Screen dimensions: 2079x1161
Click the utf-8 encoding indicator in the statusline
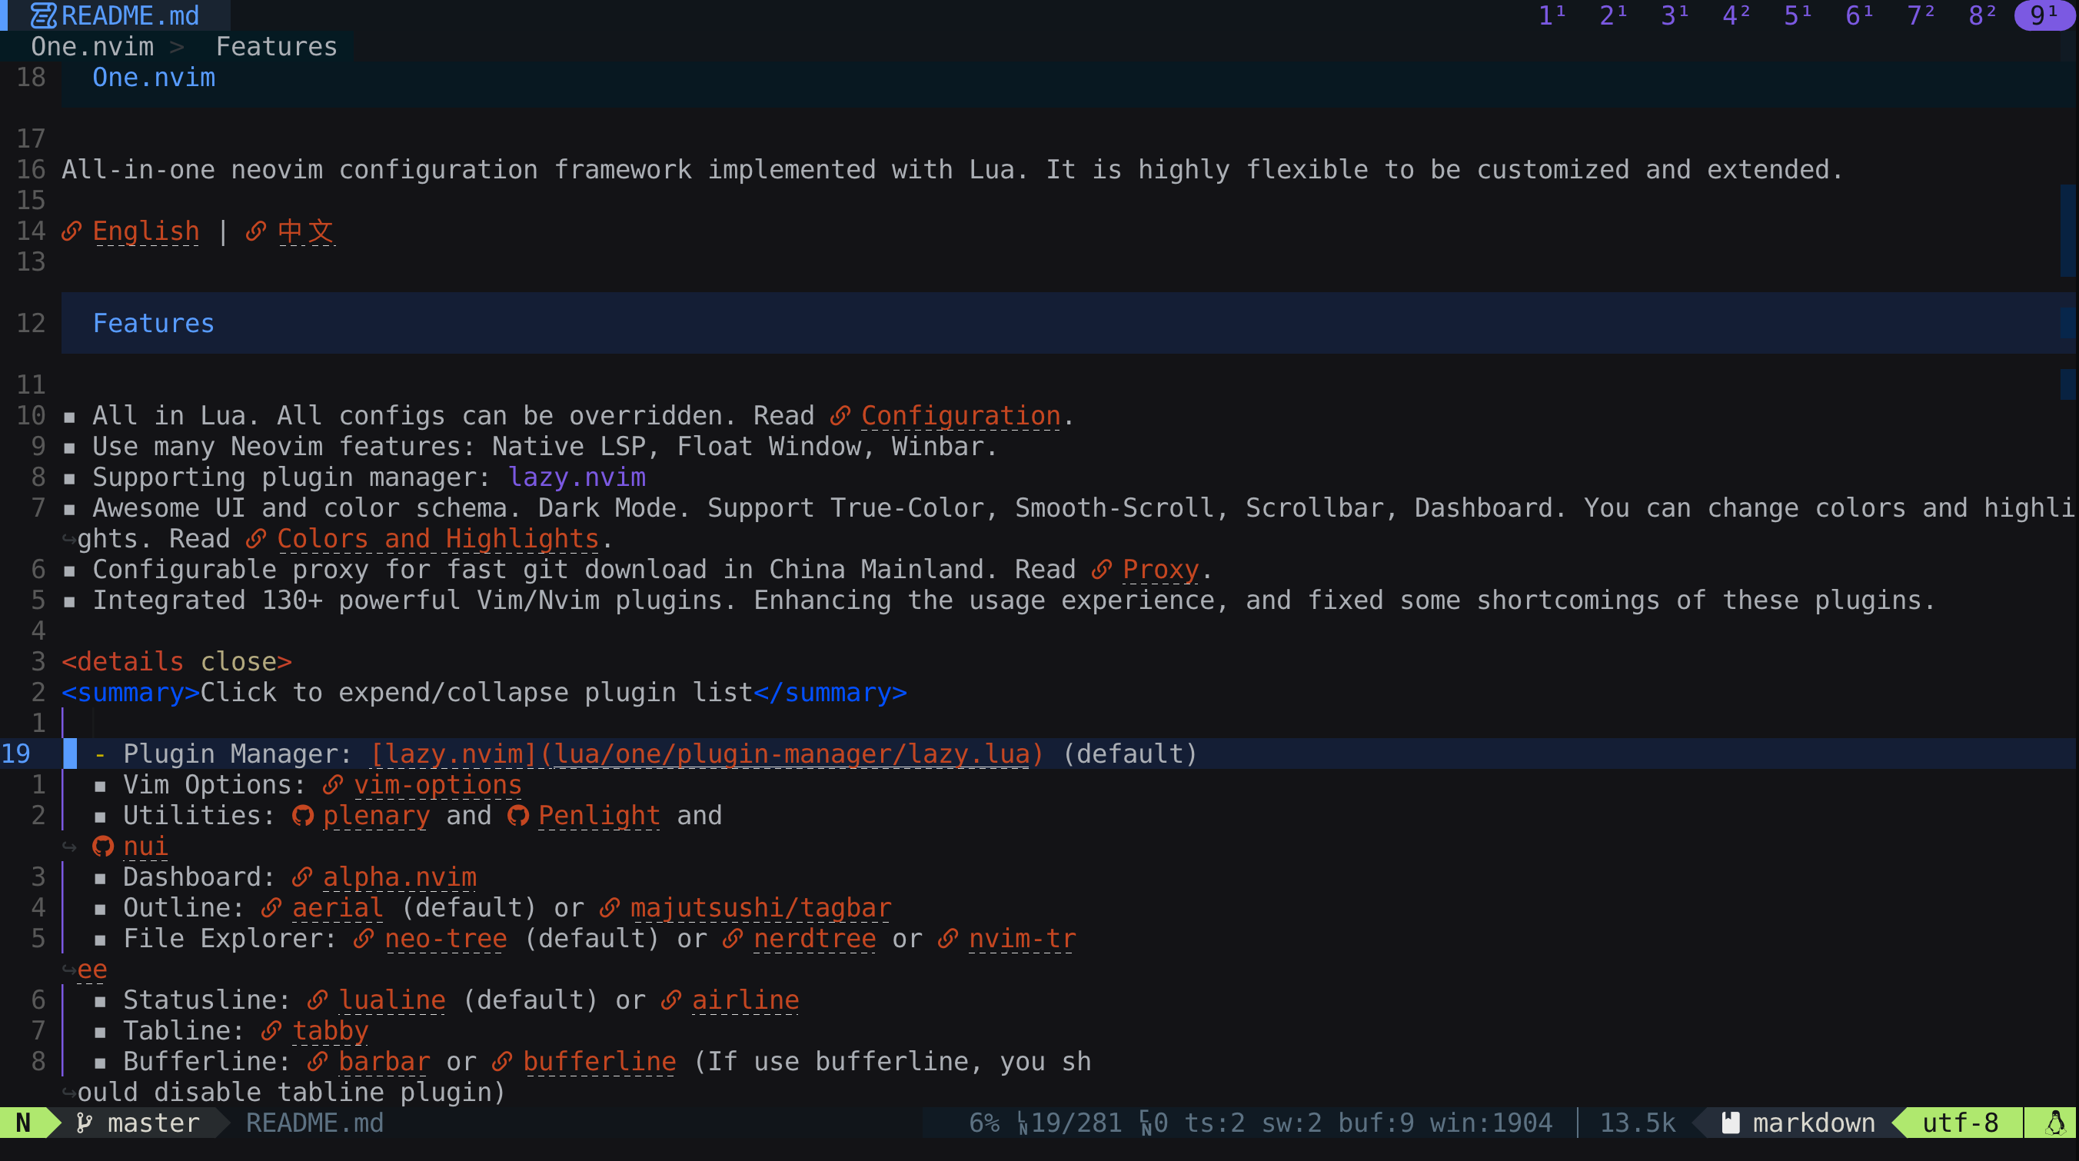1960,1123
